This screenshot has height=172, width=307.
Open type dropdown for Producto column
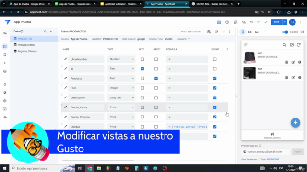click(121, 78)
